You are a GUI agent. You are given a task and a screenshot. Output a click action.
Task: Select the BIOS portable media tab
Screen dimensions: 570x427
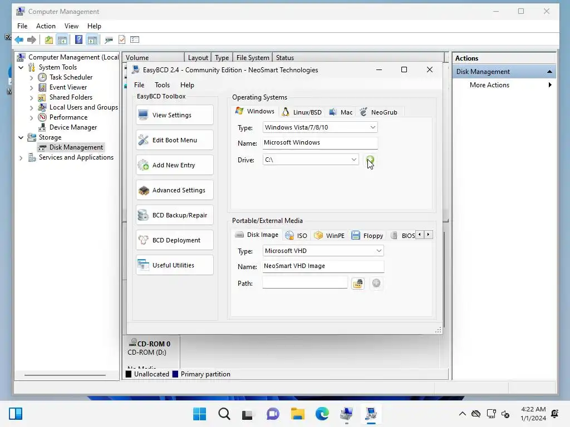tap(402, 236)
